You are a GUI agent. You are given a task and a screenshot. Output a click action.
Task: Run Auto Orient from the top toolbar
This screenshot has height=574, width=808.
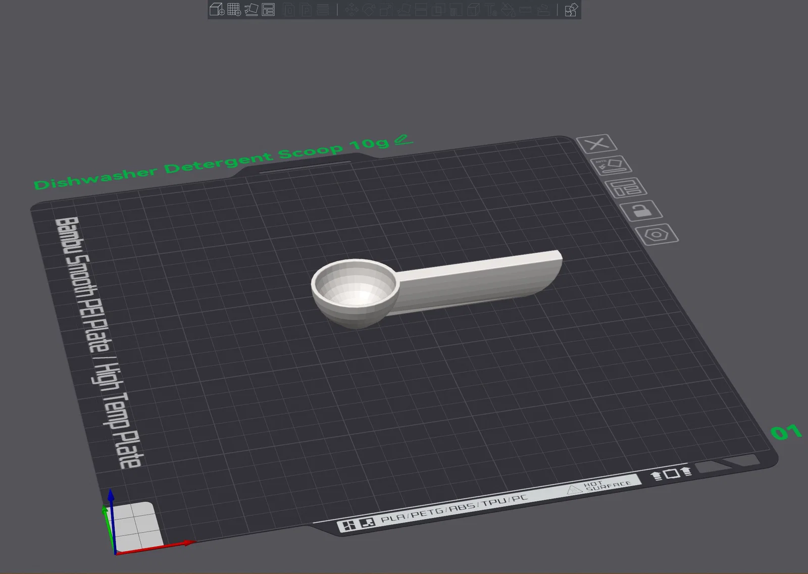click(251, 9)
